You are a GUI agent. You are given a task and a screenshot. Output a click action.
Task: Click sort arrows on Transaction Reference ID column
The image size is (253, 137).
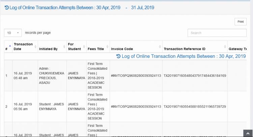(224, 47)
